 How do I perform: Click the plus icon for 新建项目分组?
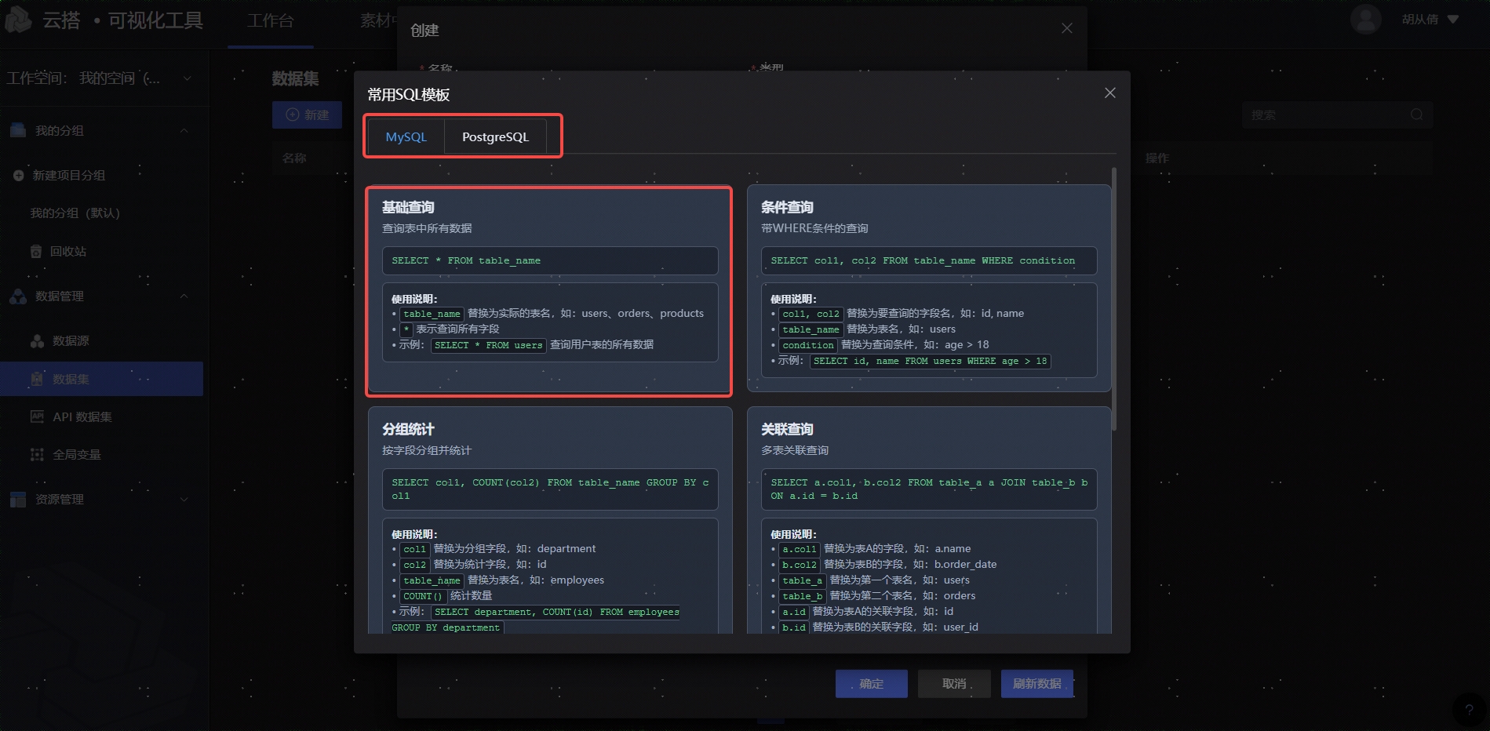(19, 176)
